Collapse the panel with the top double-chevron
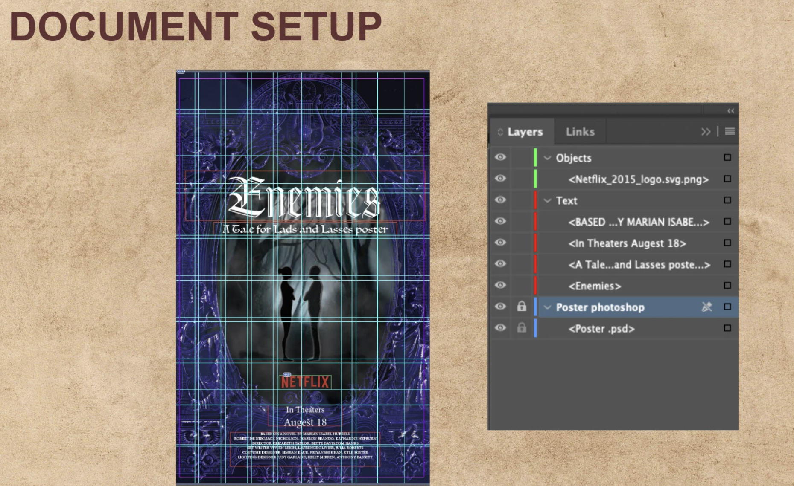This screenshot has height=486, width=794. point(731,111)
